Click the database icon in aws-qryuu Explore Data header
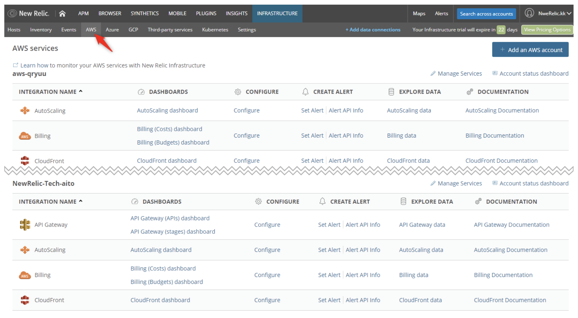 (391, 92)
